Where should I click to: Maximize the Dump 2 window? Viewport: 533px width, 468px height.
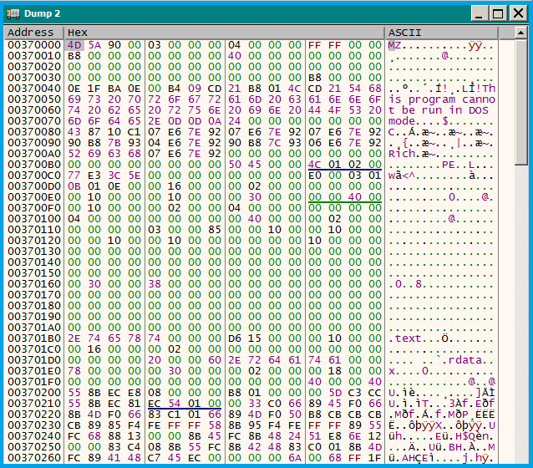(x=498, y=13)
